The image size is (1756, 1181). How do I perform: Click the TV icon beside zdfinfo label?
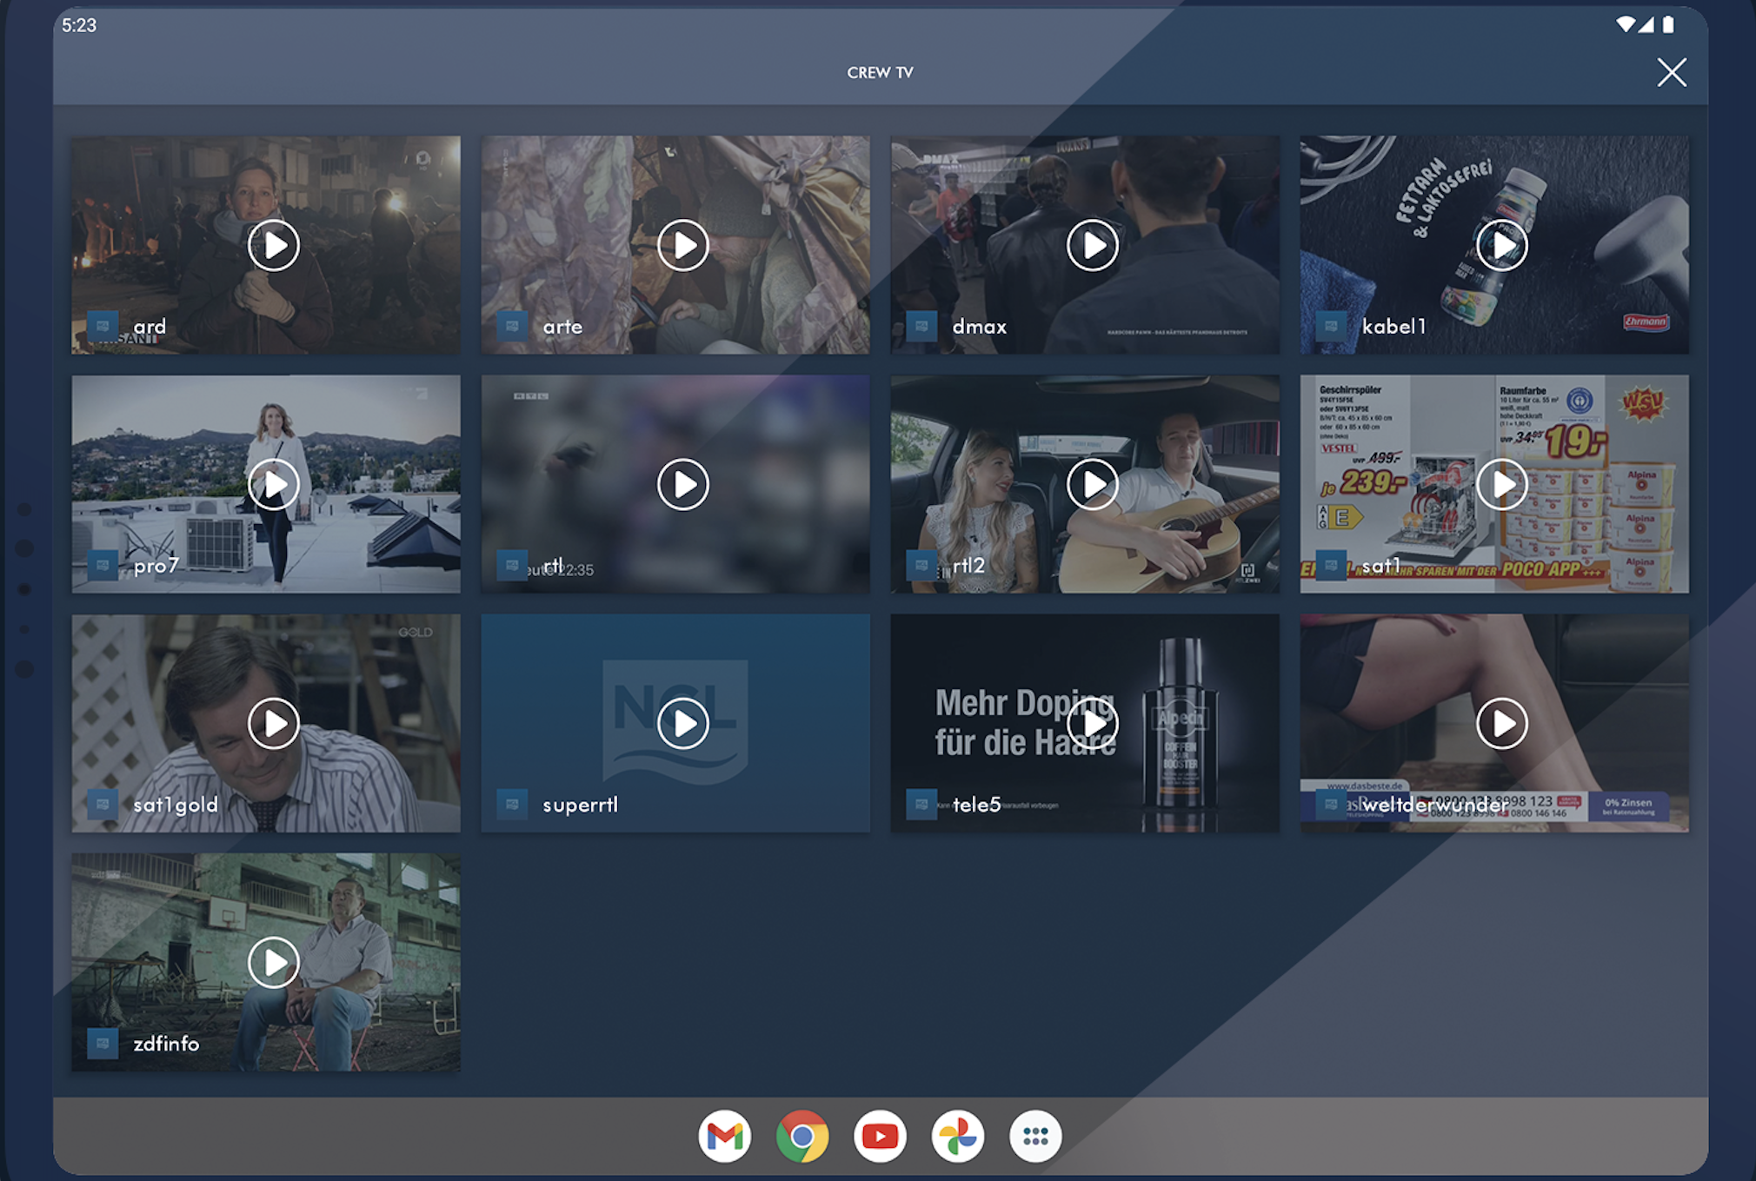tap(103, 1043)
